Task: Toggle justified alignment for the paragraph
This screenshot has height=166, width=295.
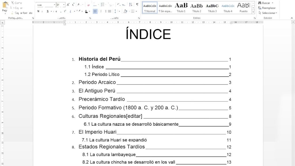Action: (x=109, y=12)
